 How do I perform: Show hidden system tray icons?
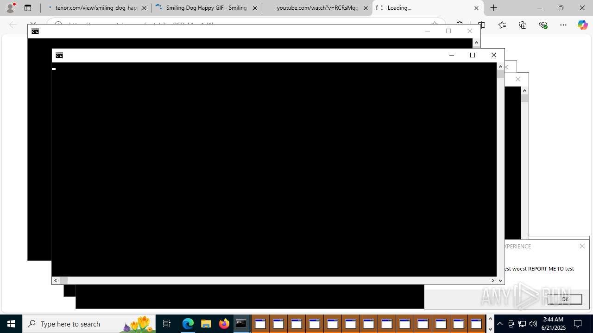coord(500,324)
